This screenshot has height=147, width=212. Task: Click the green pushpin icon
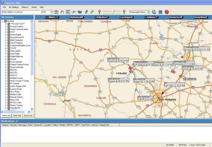tap(92, 12)
